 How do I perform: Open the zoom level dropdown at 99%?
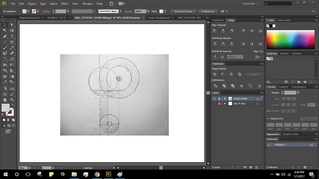point(30,168)
